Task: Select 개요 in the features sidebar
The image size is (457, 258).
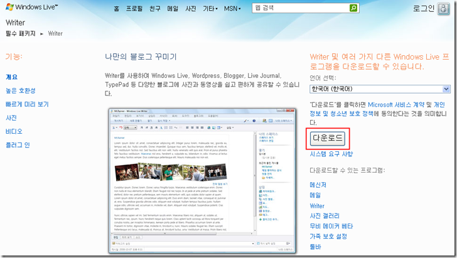Action: (x=12, y=77)
